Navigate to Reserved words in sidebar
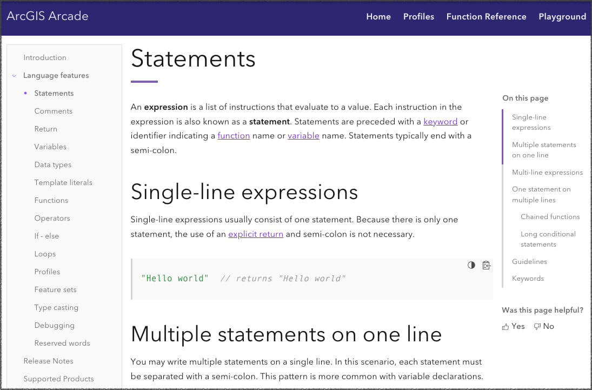The image size is (592, 390). (62, 343)
